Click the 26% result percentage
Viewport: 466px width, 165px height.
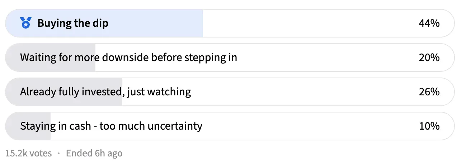click(429, 92)
